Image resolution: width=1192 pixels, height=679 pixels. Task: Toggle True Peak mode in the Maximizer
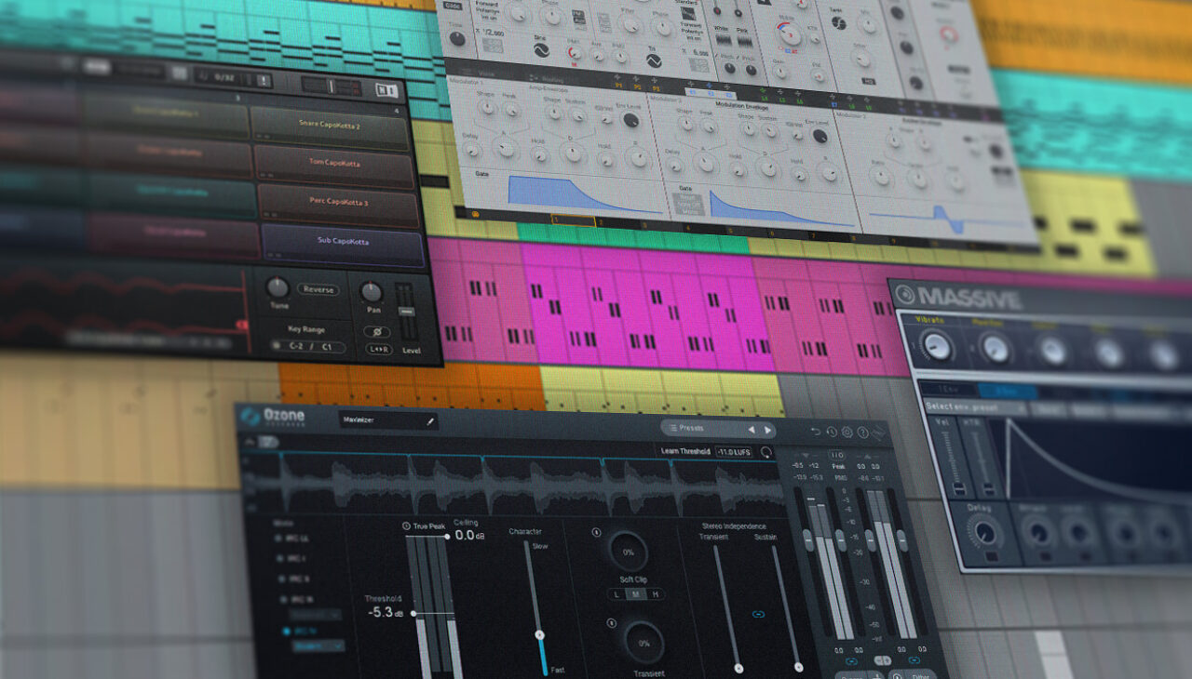point(408,526)
